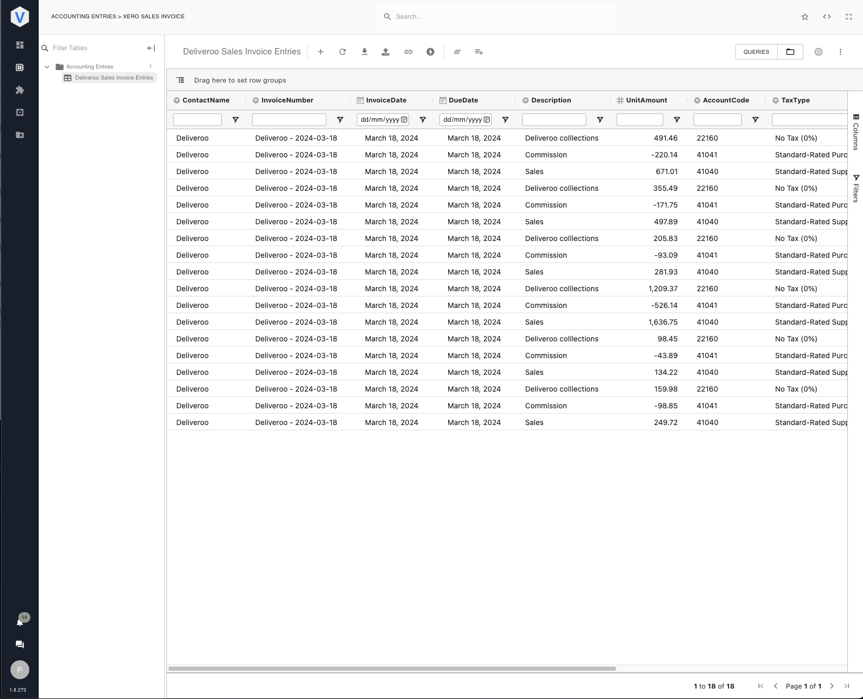Open the starred folder sidebar icon
The image size is (863, 699).
20,135
